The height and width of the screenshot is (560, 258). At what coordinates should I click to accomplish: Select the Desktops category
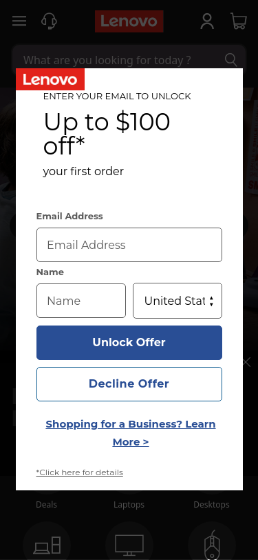tap(211, 505)
